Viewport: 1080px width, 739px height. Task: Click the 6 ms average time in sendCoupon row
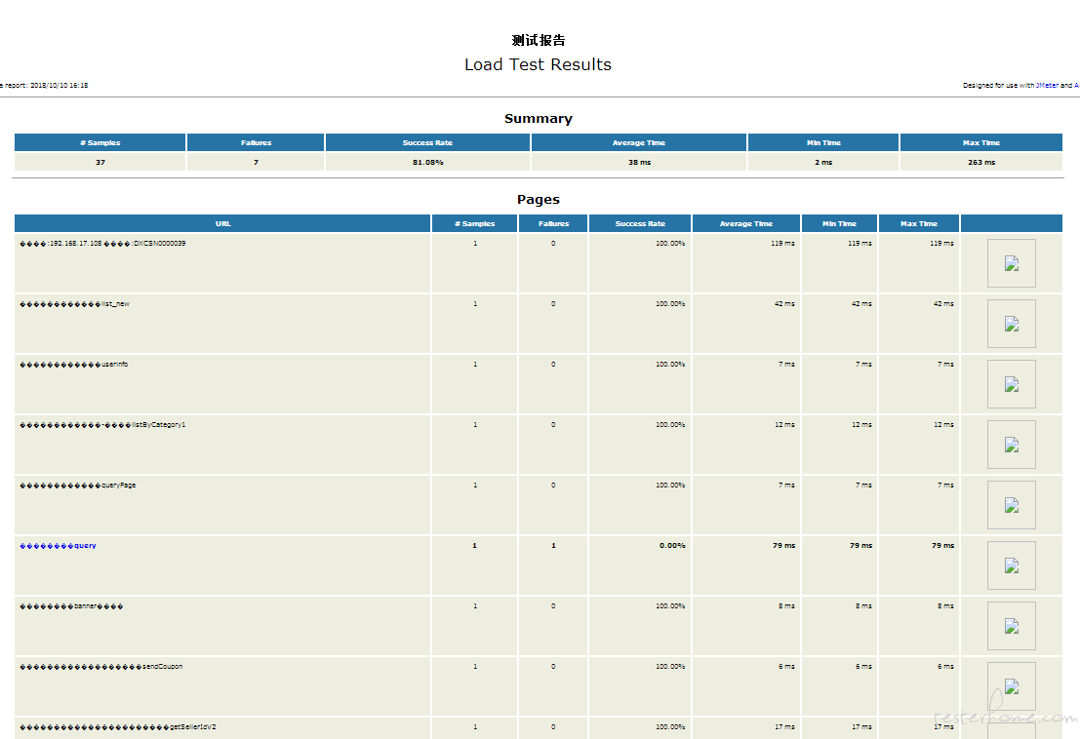click(x=786, y=667)
